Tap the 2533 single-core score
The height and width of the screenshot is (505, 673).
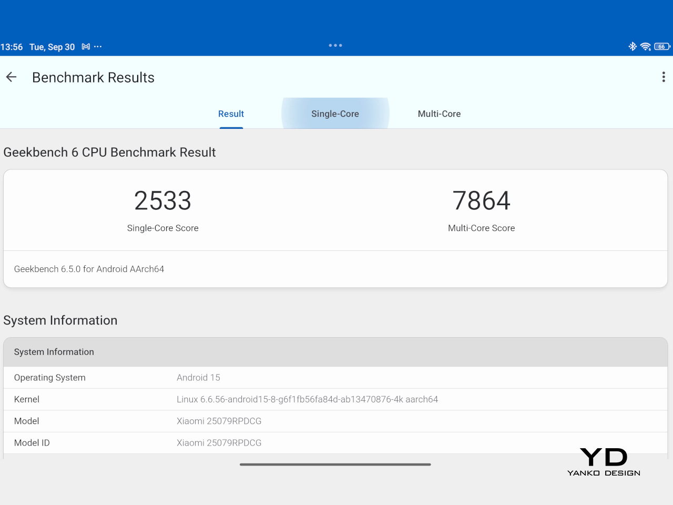coord(162,201)
